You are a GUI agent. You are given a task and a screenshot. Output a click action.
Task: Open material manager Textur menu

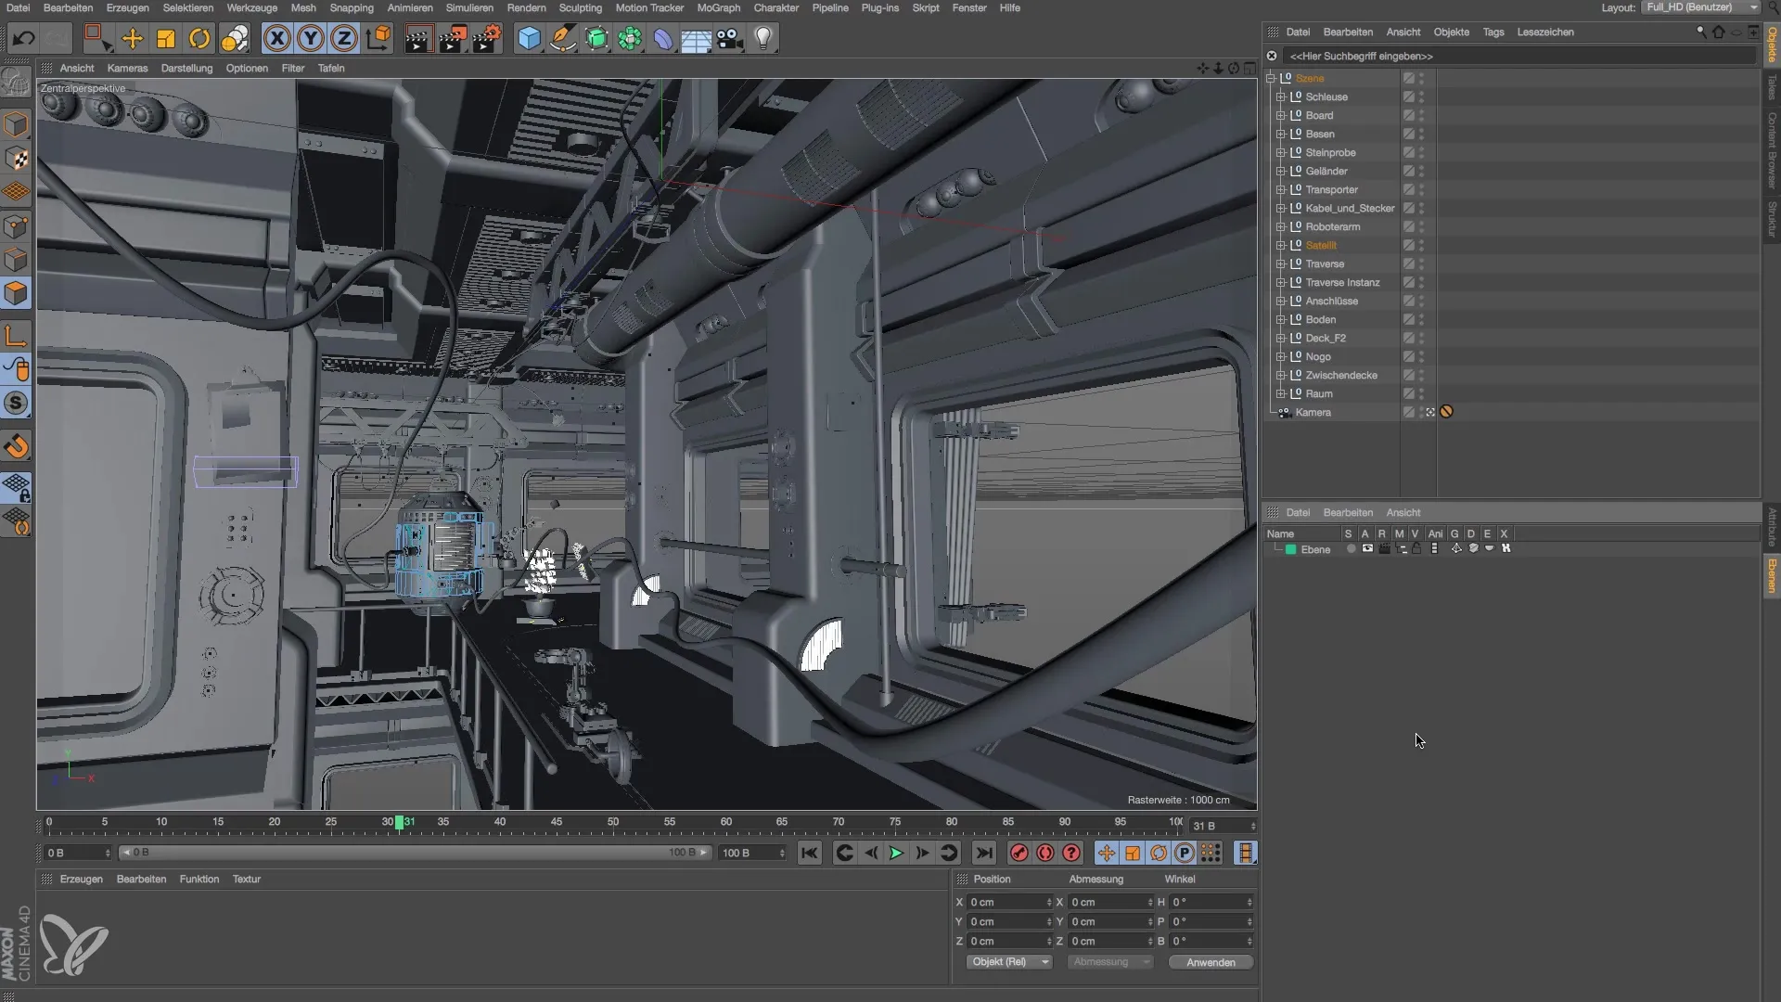pos(247,879)
